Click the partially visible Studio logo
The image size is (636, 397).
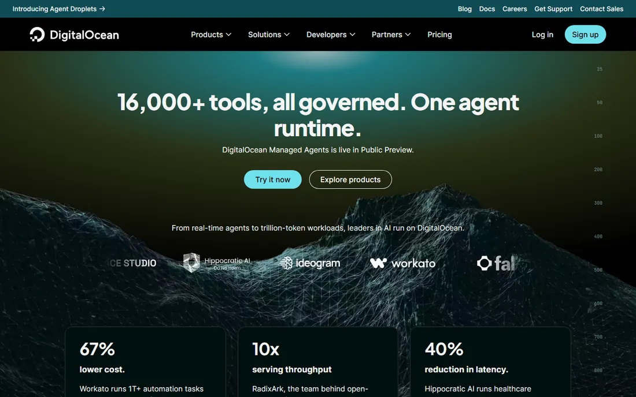pyautogui.click(x=132, y=263)
